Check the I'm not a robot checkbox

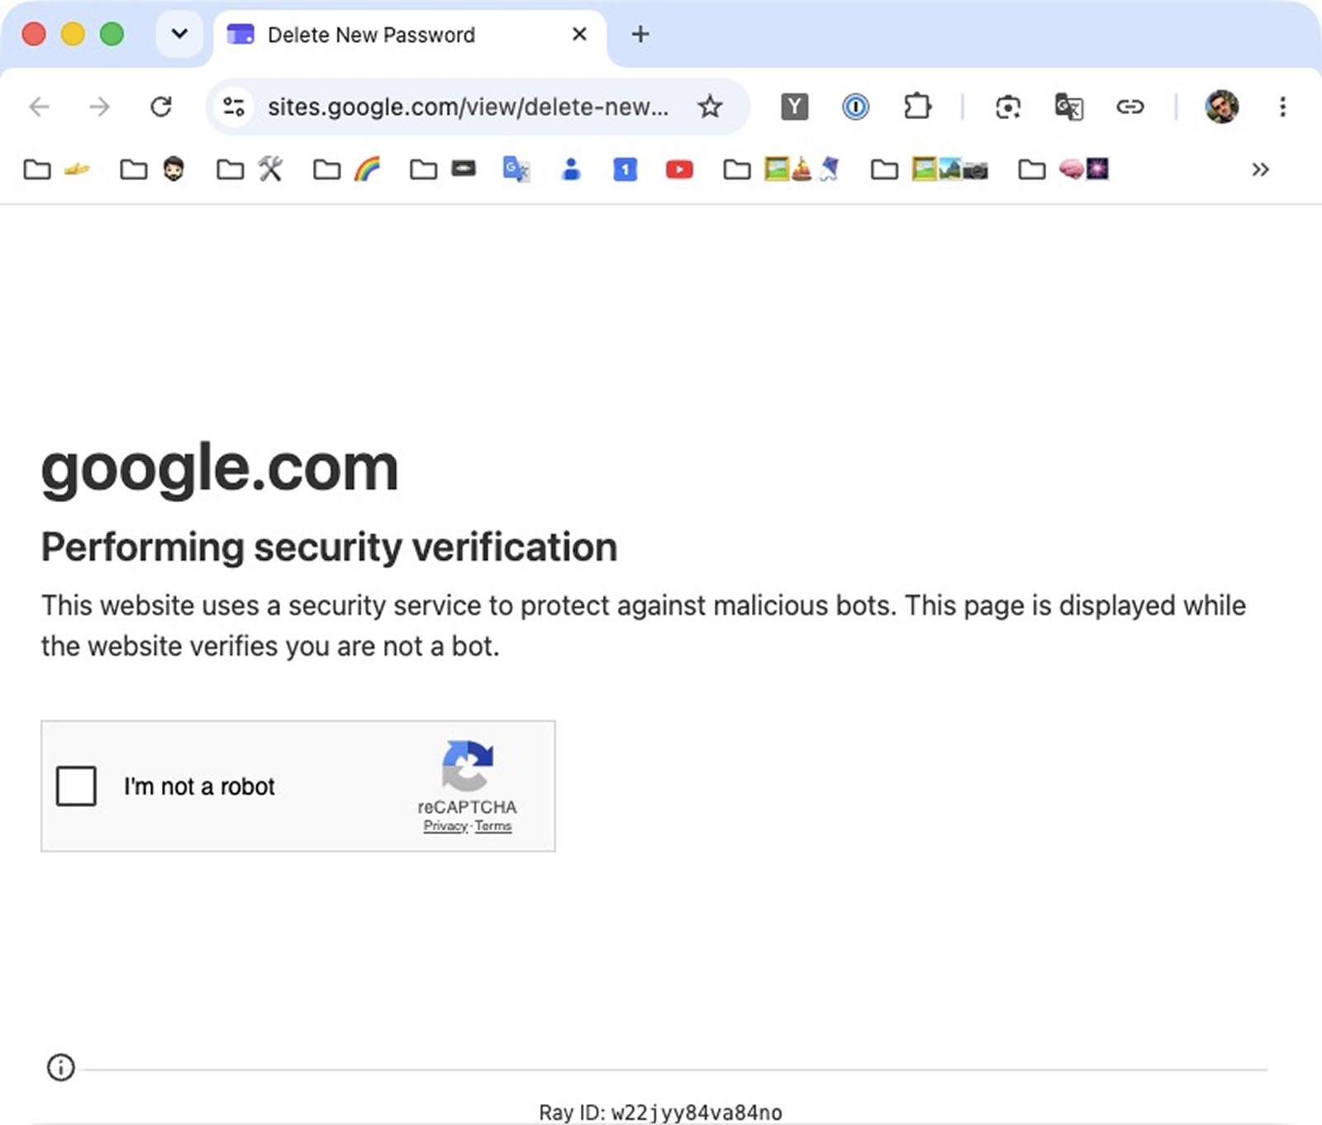point(76,786)
